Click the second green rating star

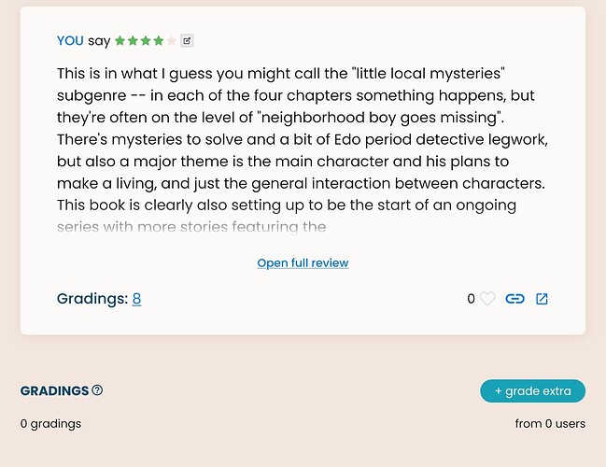(133, 41)
